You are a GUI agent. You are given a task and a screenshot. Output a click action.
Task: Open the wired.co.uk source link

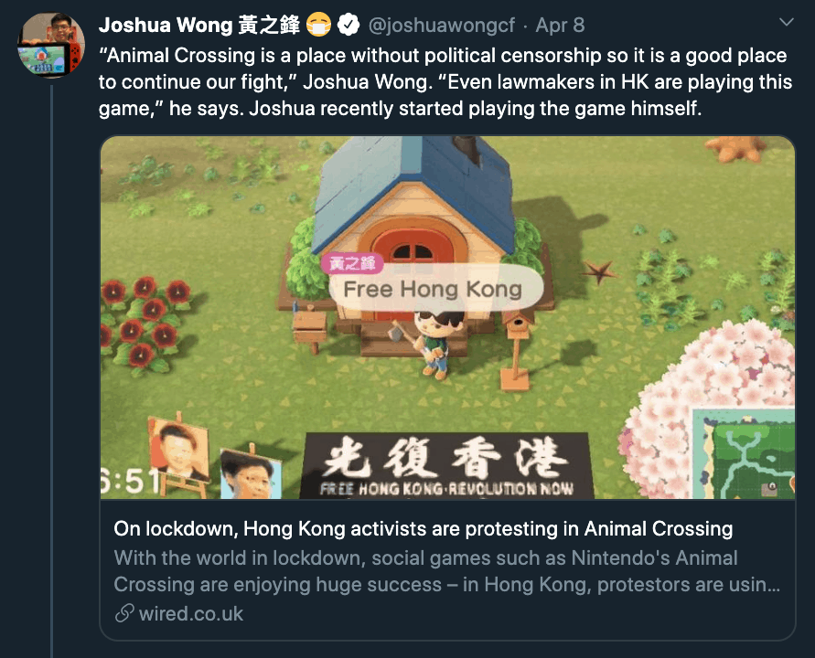[191, 614]
